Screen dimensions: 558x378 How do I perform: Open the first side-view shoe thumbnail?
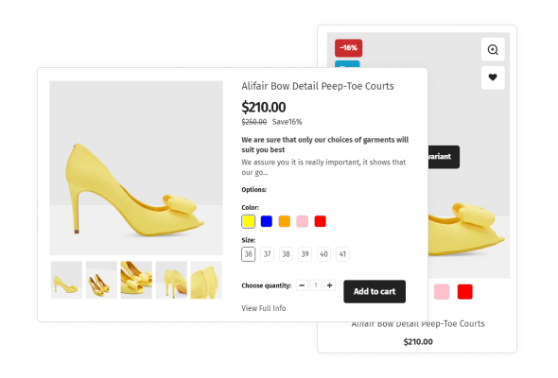66,281
